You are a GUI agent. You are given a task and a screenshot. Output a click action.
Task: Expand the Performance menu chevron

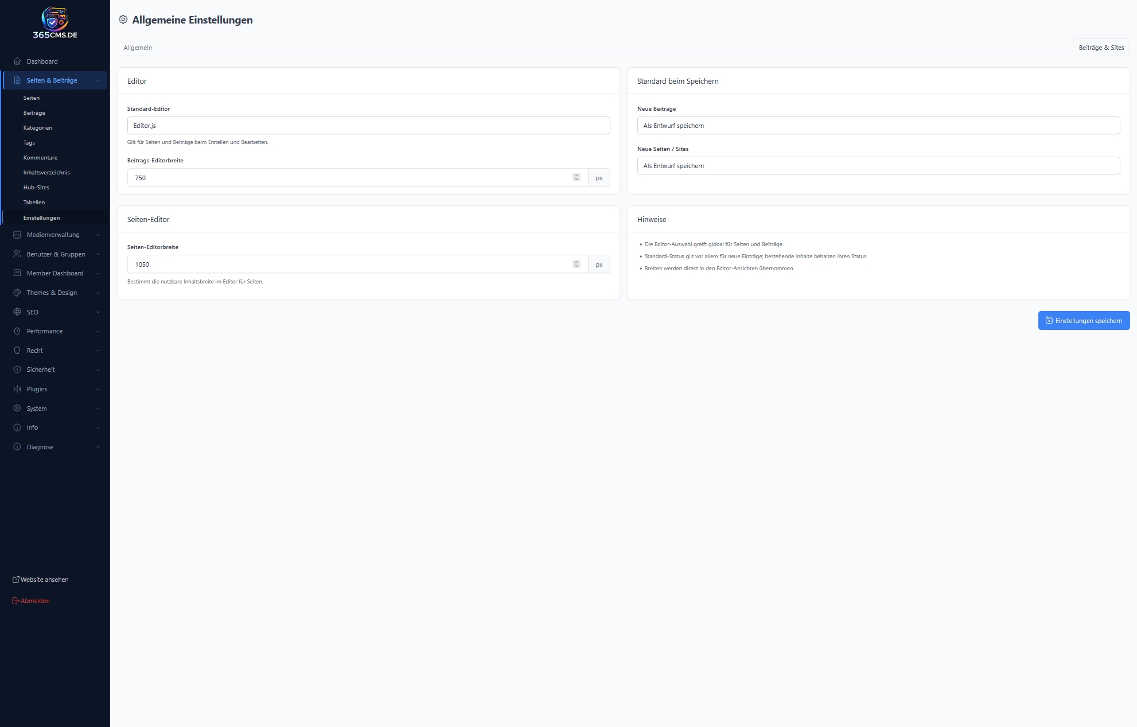(x=98, y=332)
